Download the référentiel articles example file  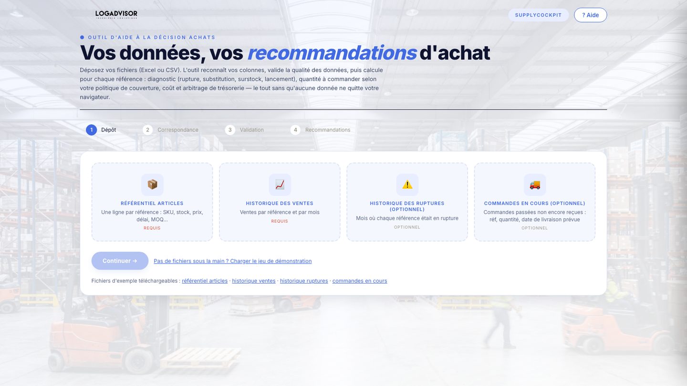[x=205, y=281]
